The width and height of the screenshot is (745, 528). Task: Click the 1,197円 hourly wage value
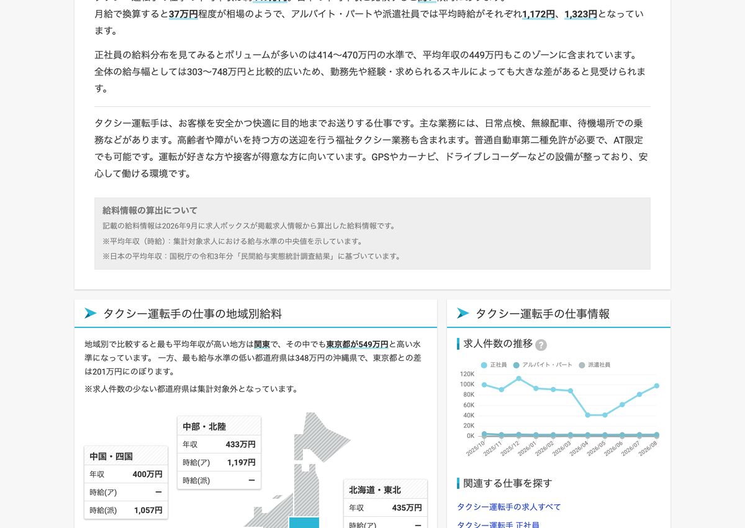coord(241,462)
